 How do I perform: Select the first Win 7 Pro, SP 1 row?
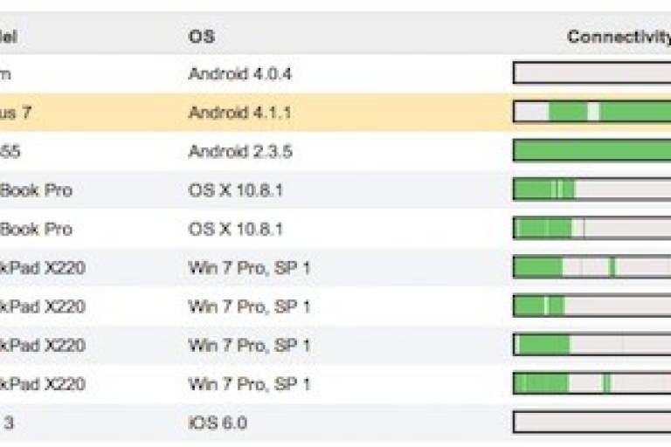coord(335,267)
